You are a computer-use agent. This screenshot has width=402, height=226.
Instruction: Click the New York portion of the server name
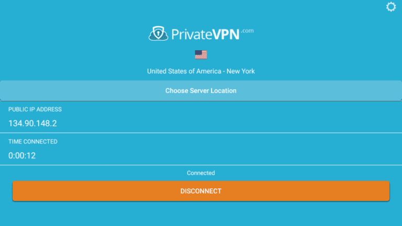pyautogui.click(x=241, y=71)
